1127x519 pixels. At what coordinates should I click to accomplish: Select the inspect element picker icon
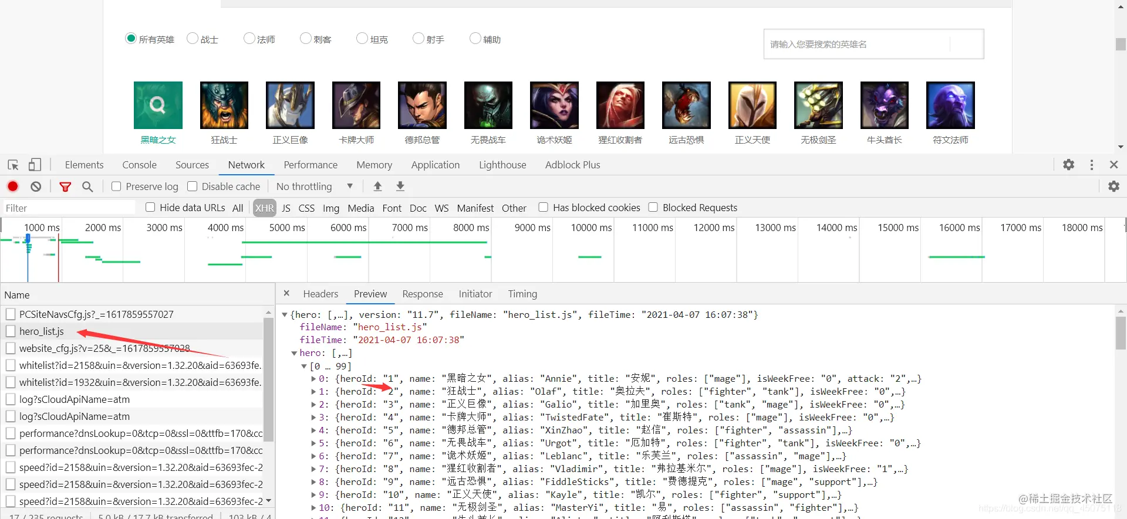pyautogui.click(x=13, y=165)
